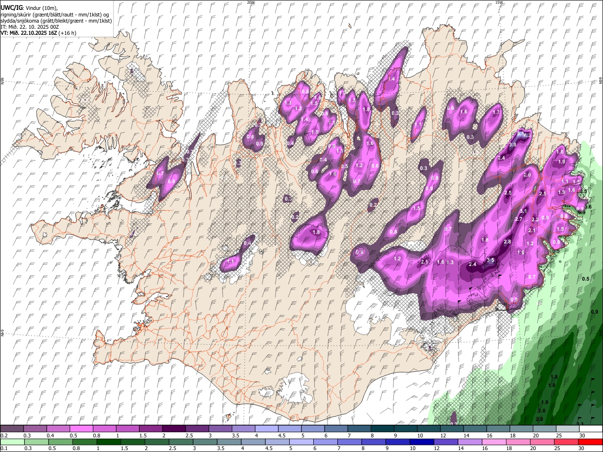Click the snow-scale swatch between 0.2 and 0.3
603x452 pixels.
click(12, 428)
